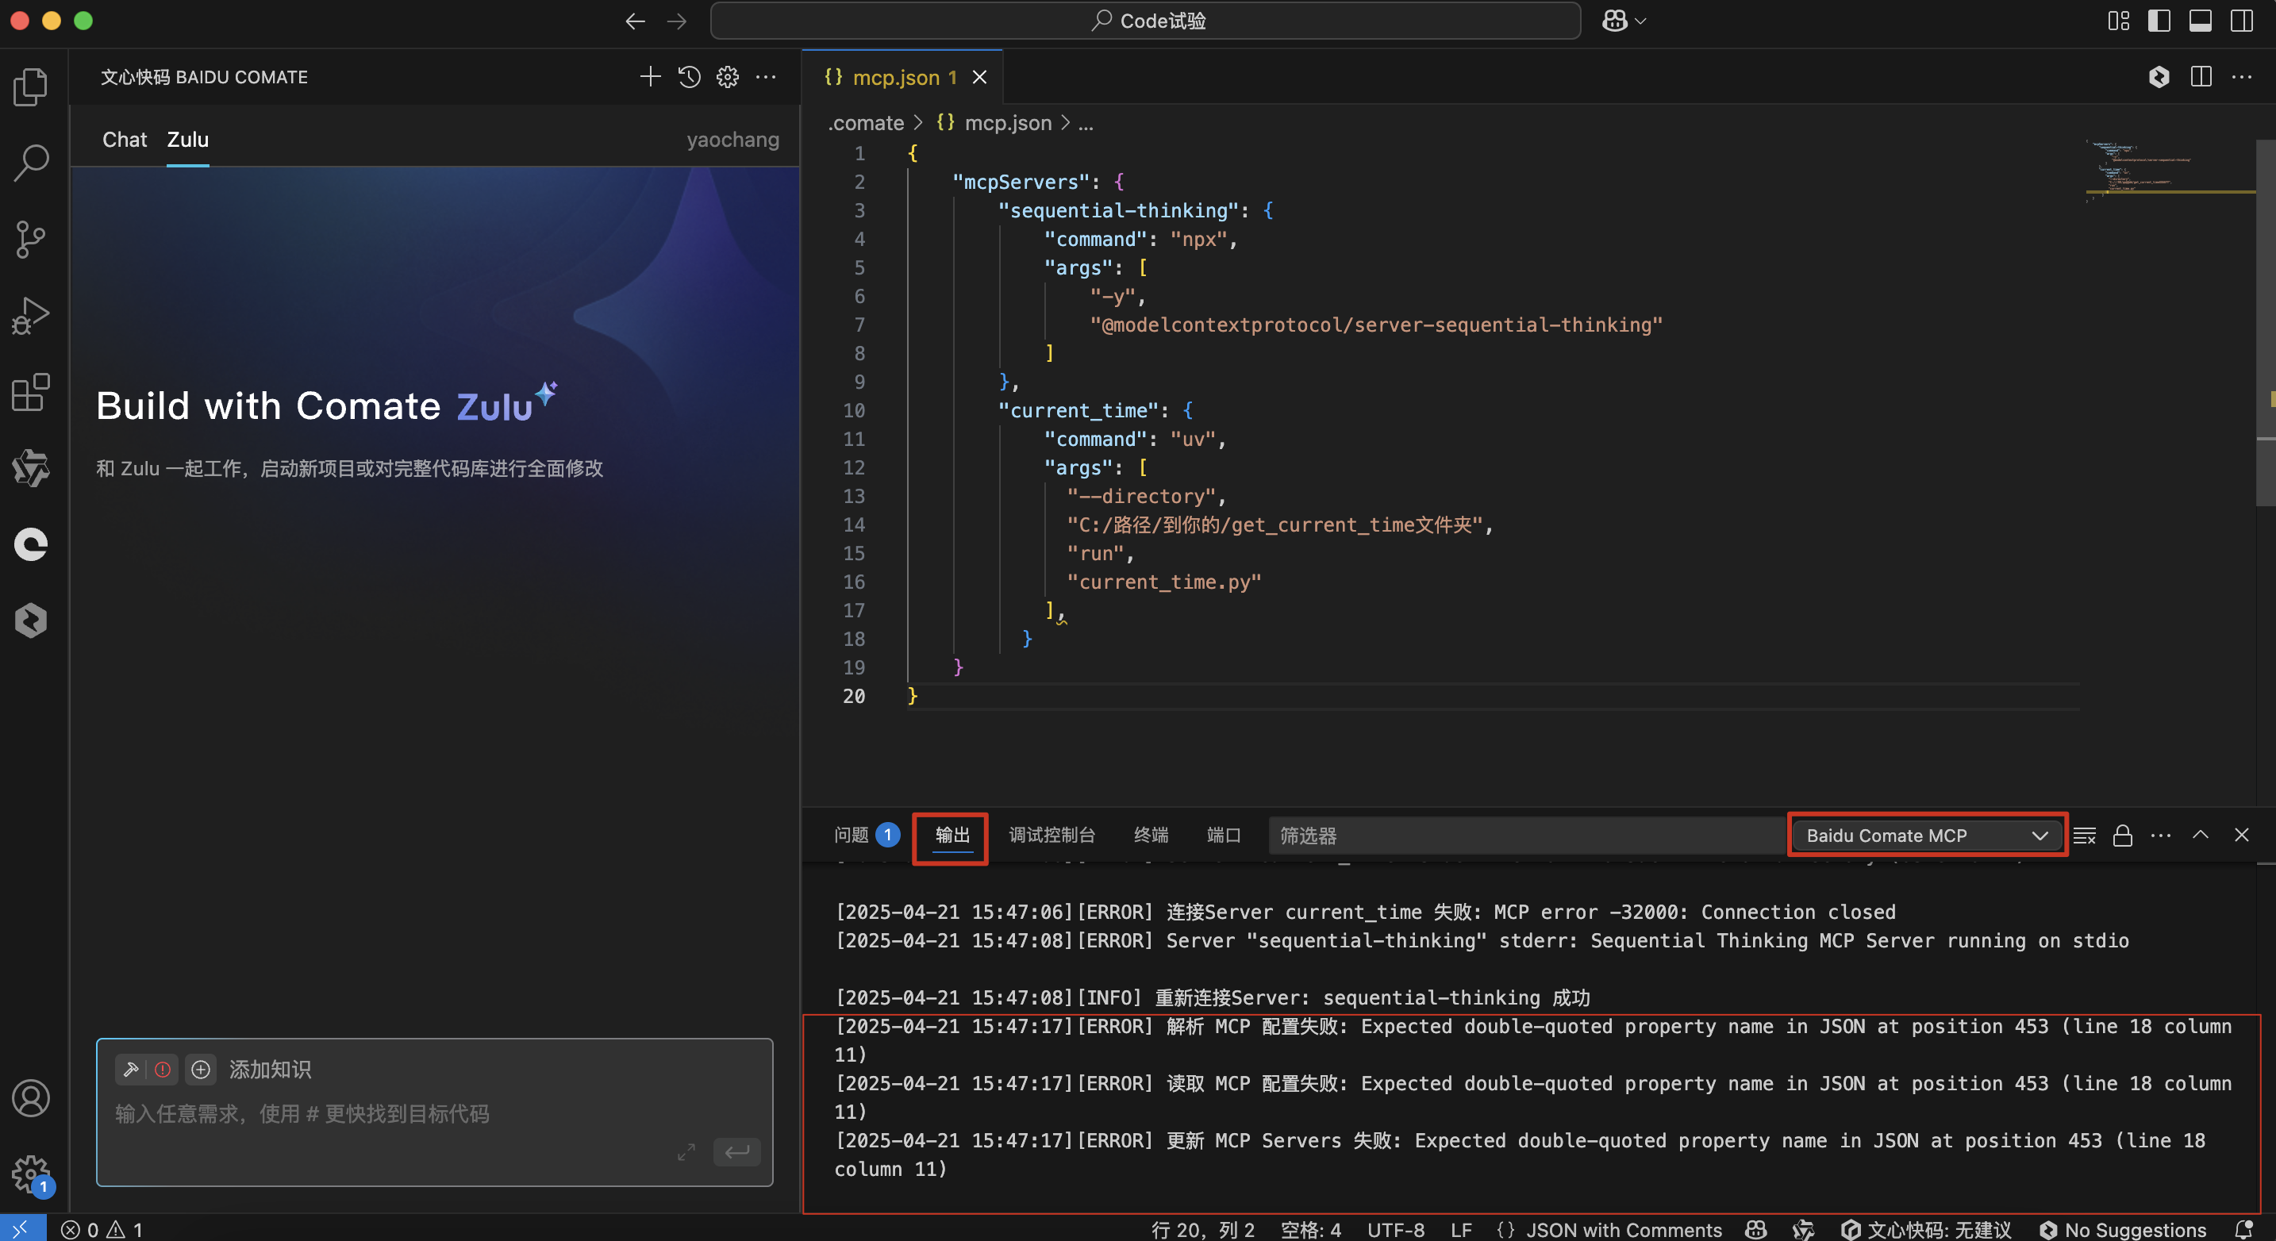Open the Copilot menu in title bar
Image resolution: width=2276 pixels, height=1241 pixels.
[x=1624, y=21]
